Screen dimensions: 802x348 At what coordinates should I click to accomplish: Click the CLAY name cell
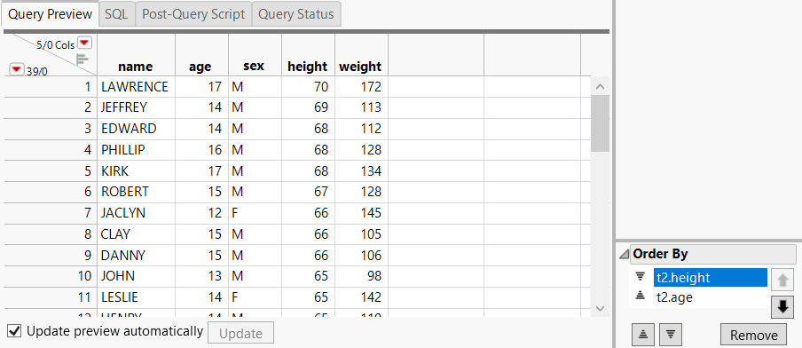pos(136,233)
